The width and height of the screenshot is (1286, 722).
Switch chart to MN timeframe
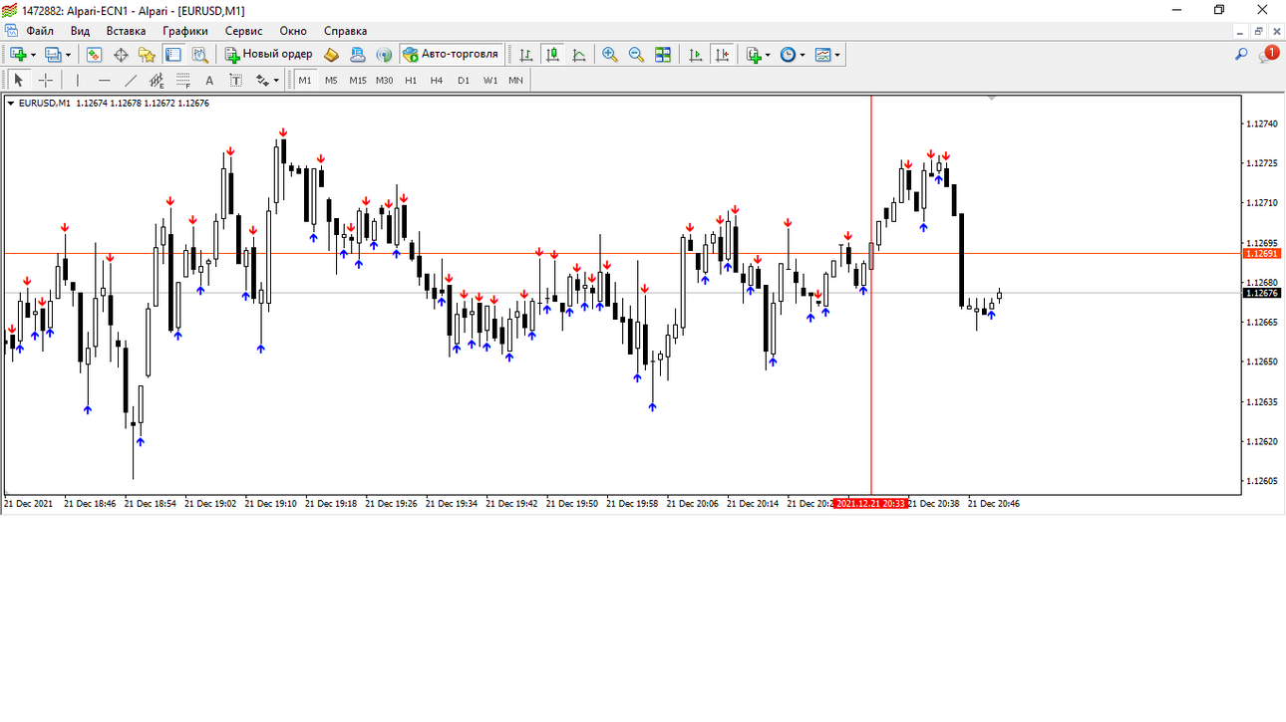point(515,81)
